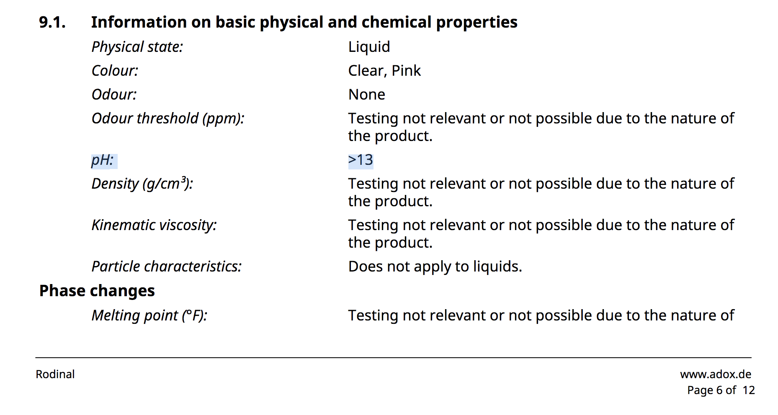Click the Phase changes subheading
This screenshot has height=415, width=778.
pos(97,291)
